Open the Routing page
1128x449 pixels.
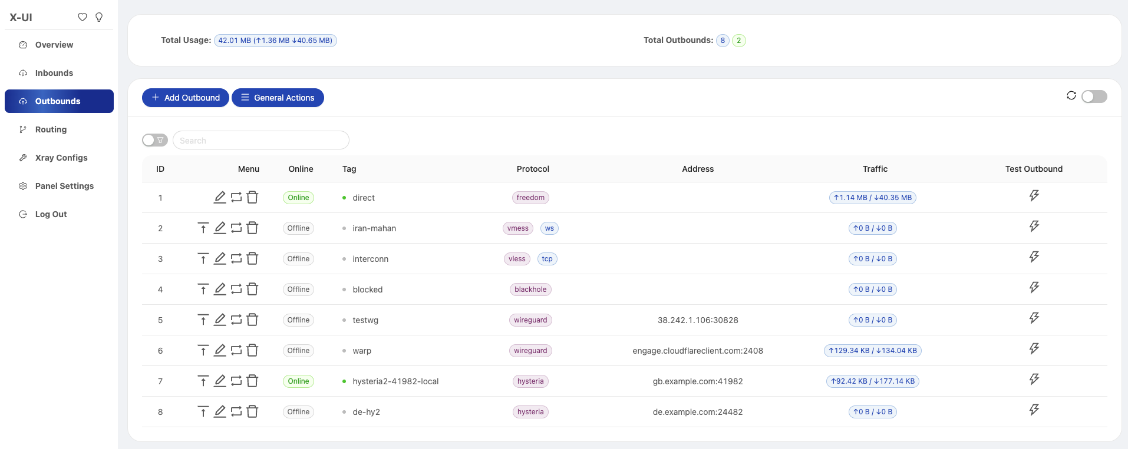coord(59,129)
